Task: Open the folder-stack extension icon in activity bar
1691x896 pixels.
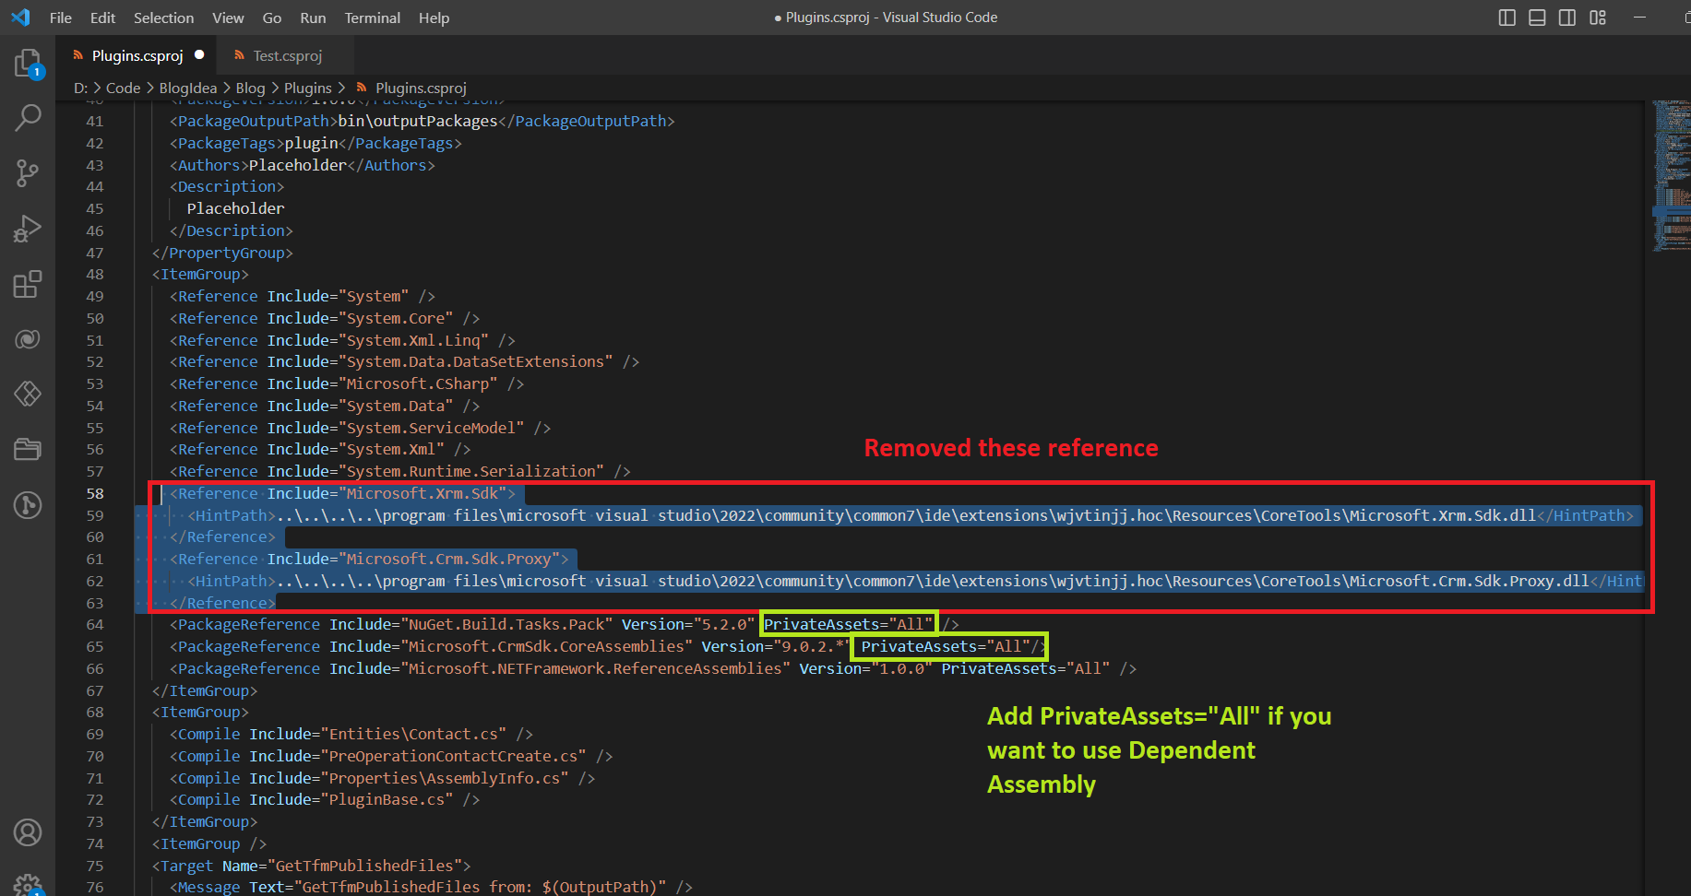Action: tap(28, 449)
